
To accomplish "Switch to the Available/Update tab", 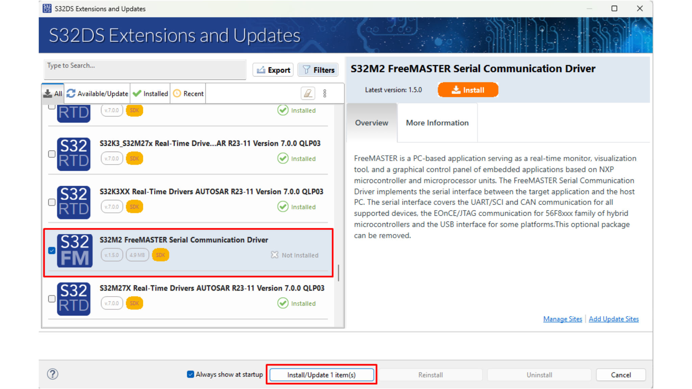I will click(x=97, y=94).
